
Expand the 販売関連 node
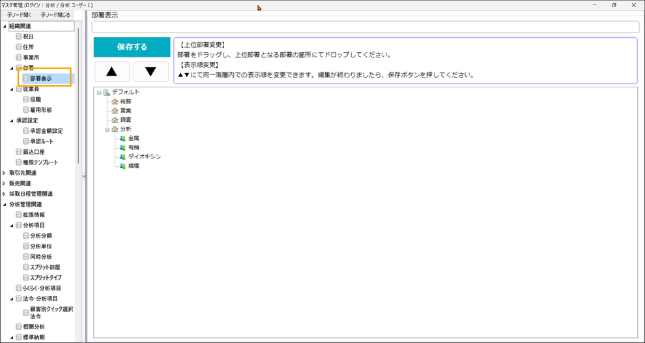point(5,183)
